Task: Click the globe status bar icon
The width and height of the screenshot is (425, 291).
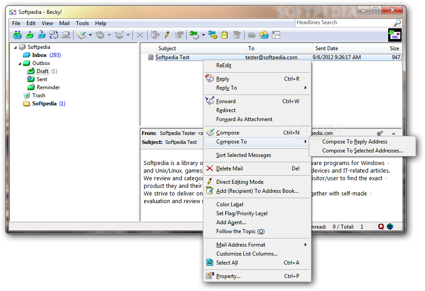Action: 390,226
